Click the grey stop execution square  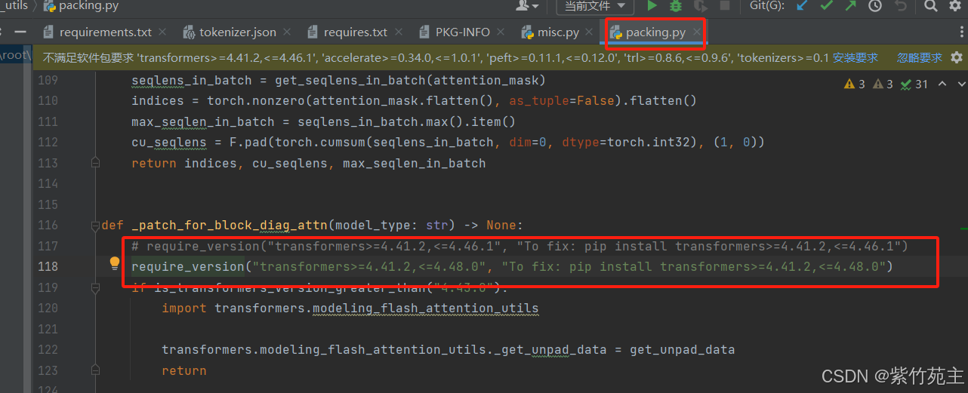point(725,6)
